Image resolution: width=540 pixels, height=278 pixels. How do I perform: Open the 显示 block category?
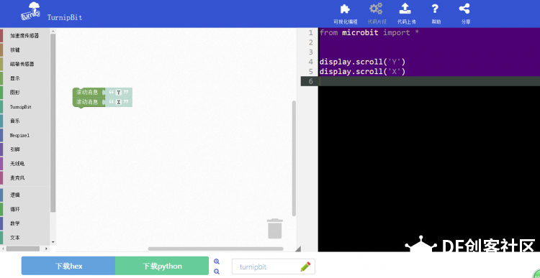pos(24,78)
